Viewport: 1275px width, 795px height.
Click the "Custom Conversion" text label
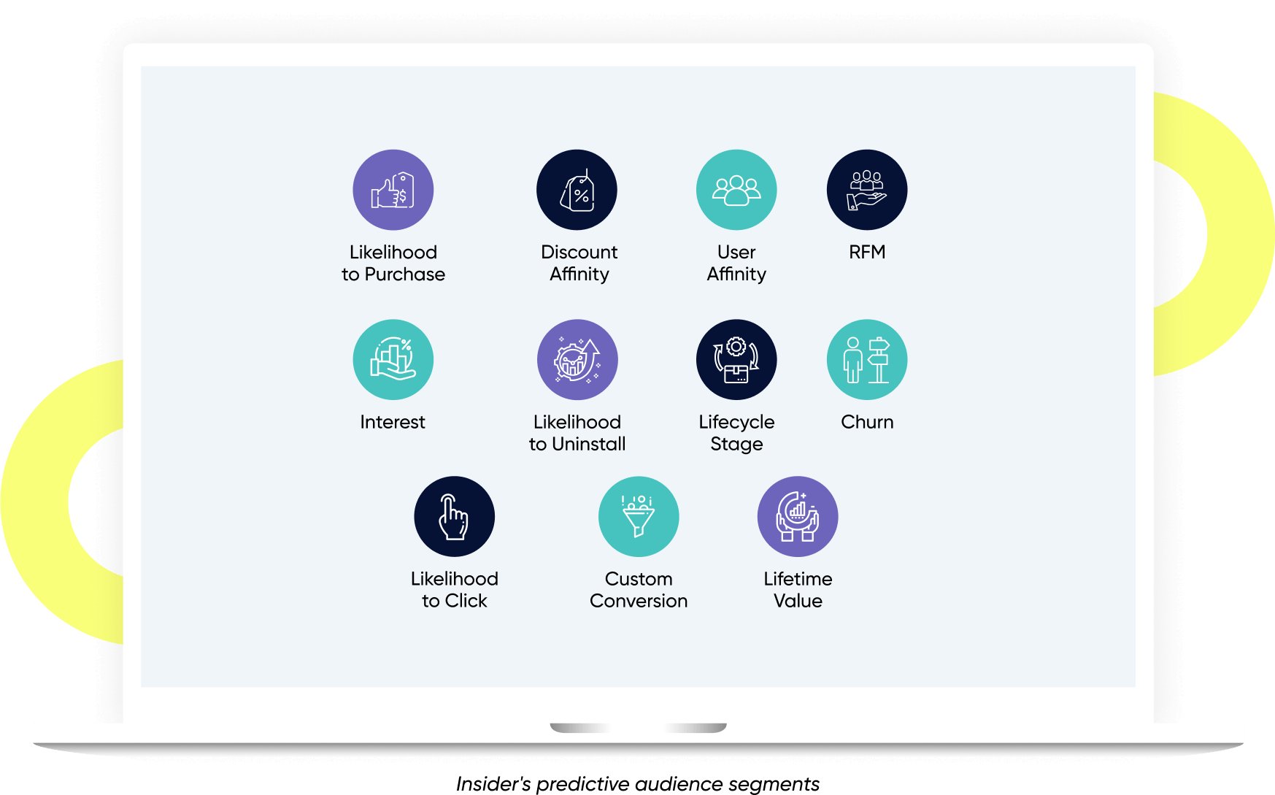click(639, 590)
